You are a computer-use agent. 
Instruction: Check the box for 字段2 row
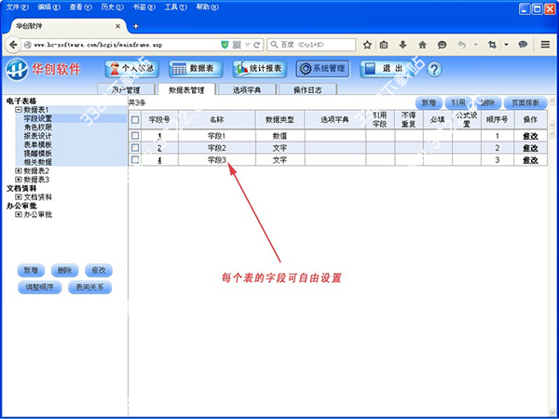click(x=135, y=147)
